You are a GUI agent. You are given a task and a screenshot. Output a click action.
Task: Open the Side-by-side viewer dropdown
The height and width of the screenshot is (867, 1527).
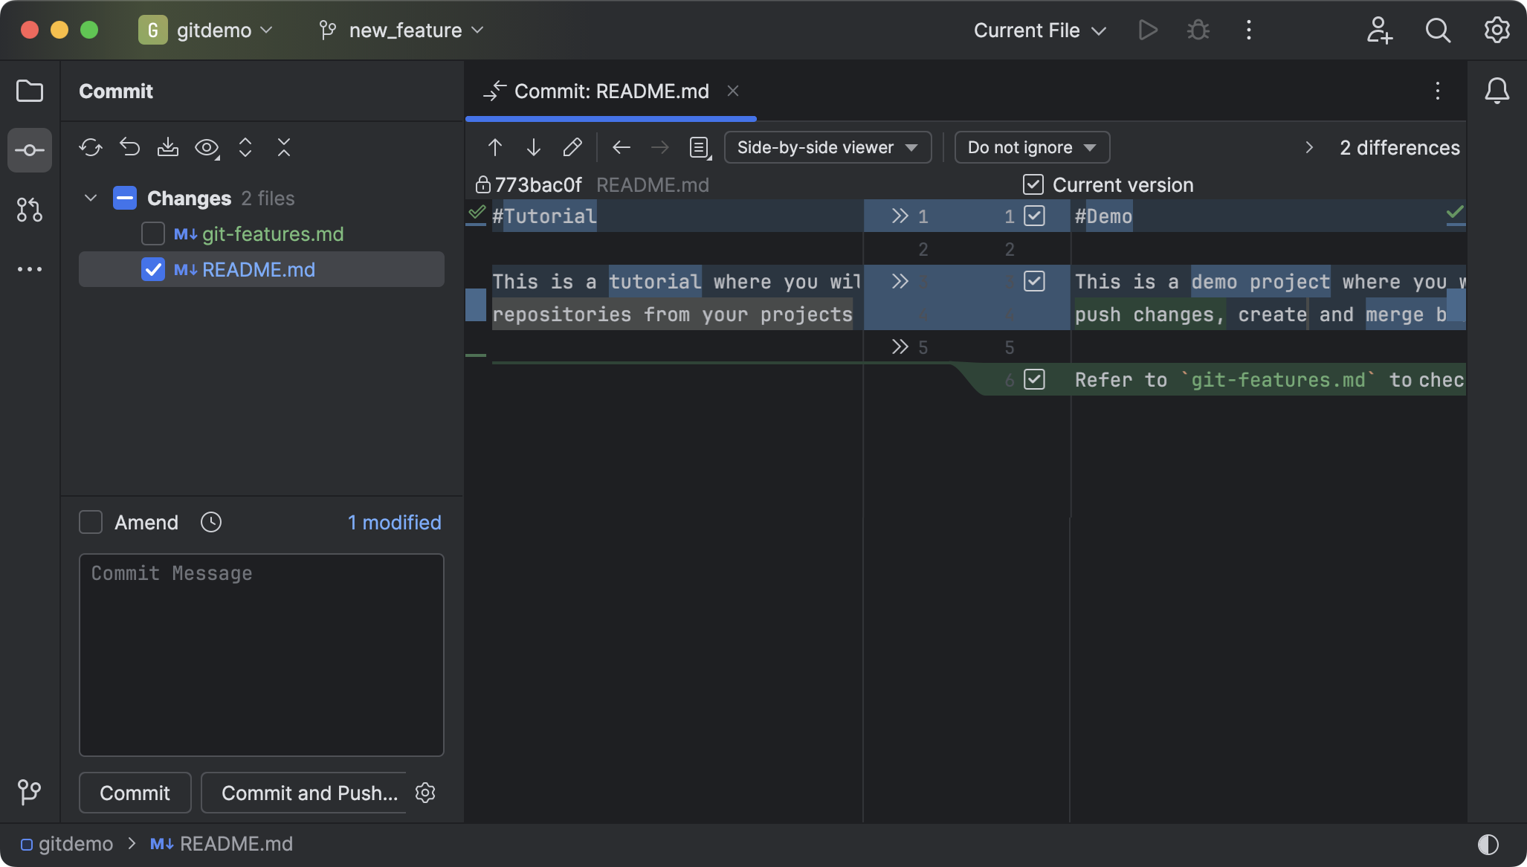click(x=827, y=147)
